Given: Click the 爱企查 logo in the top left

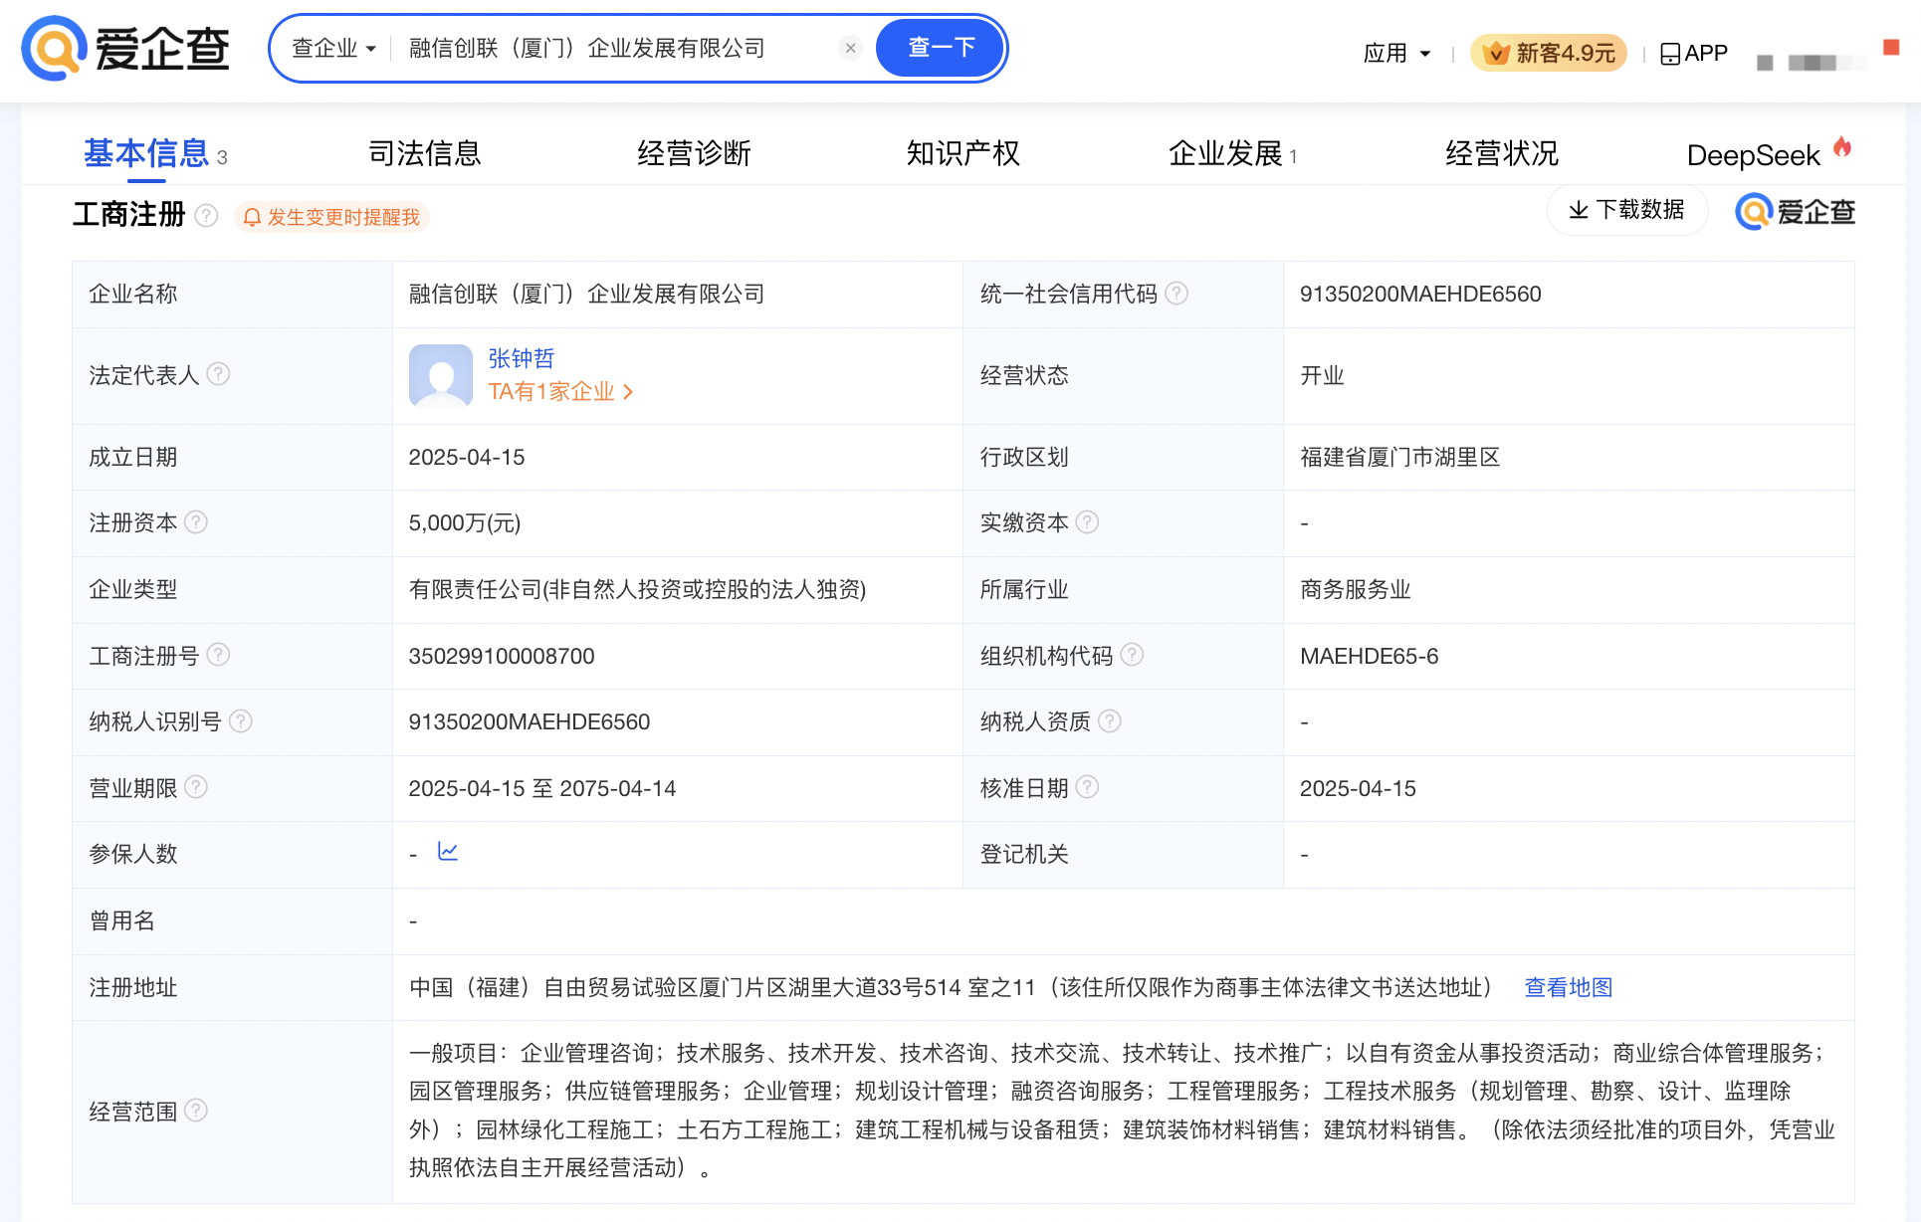Looking at the screenshot, I should (123, 48).
